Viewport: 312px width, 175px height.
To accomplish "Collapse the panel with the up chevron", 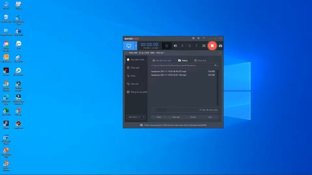I will [x=220, y=53].
